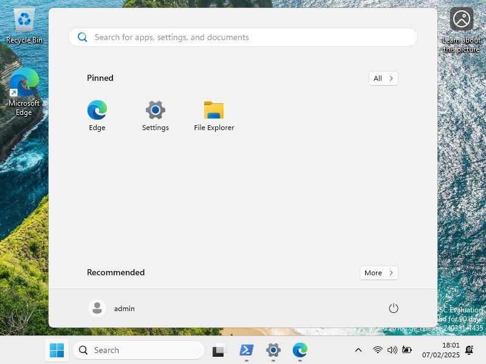Open Task View from the taskbar
This screenshot has width=486, height=364.
click(219, 350)
